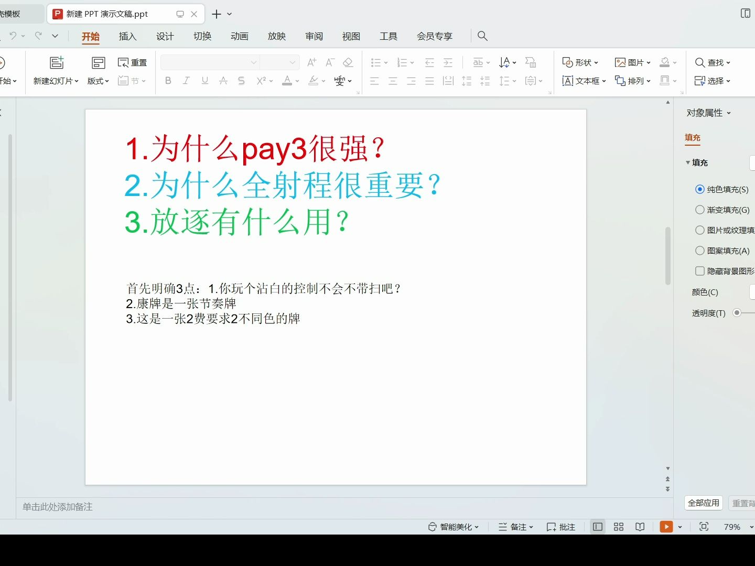Viewport: 755px width, 566px height.
Task: Select the gradient fill radio button
Action: [x=699, y=210]
